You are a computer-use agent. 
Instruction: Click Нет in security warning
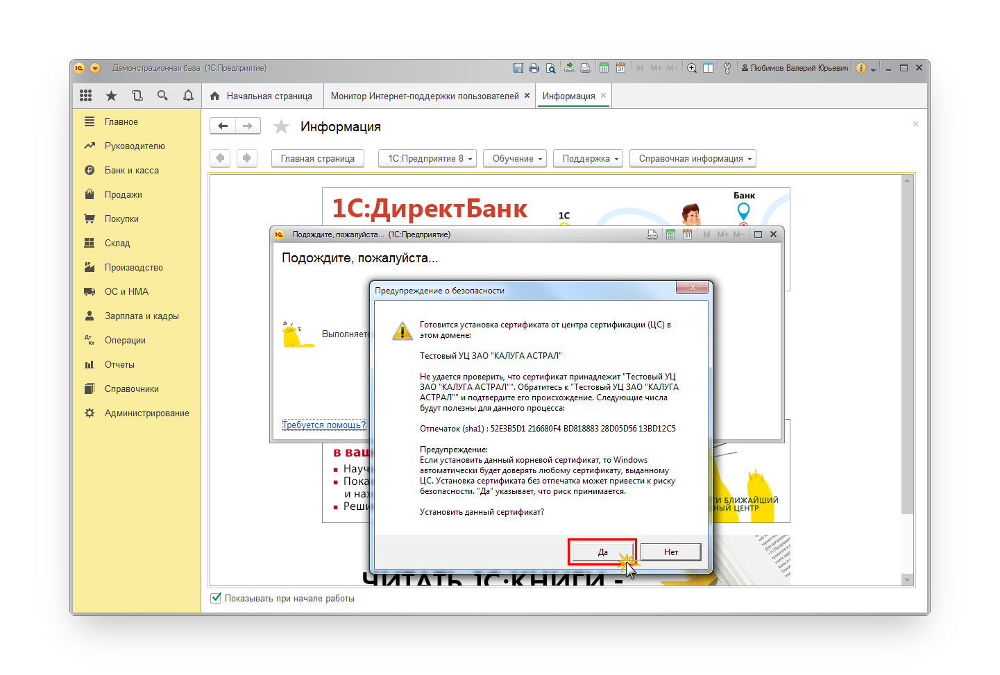pyautogui.click(x=670, y=552)
